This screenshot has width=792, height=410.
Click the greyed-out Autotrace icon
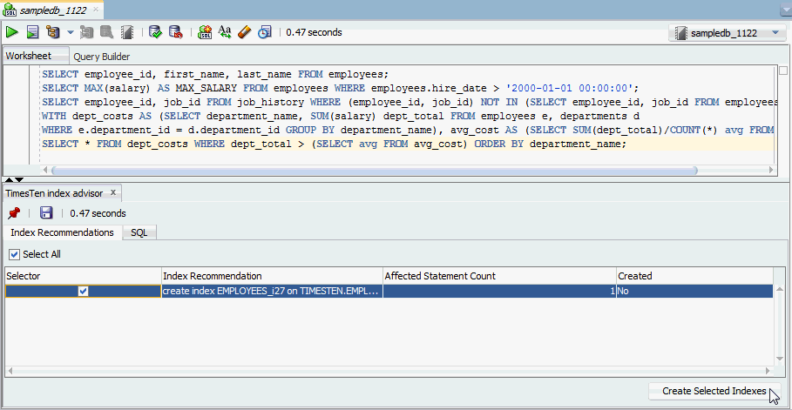point(87,32)
